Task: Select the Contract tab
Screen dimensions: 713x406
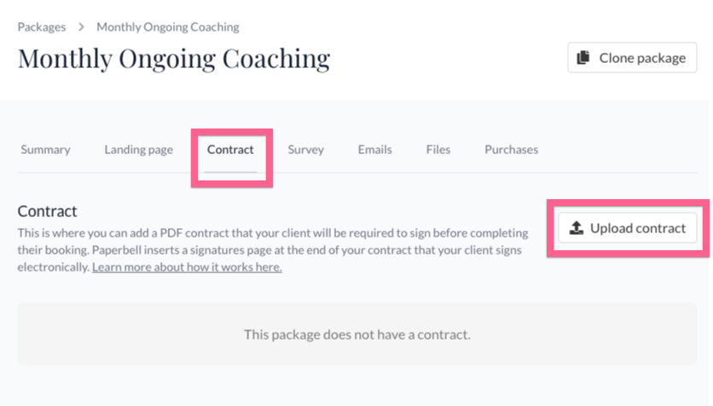Action: pyautogui.click(x=230, y=150)
